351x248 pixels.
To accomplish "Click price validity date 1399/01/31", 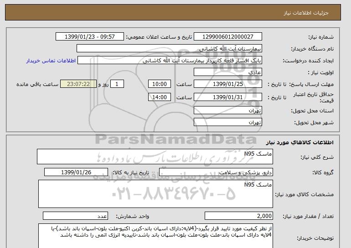I will click(227, 97).
